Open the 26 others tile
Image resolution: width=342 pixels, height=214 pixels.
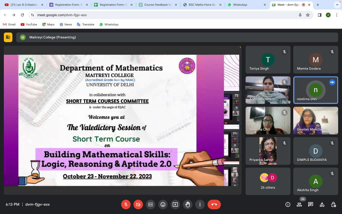(x=268, y=181)
